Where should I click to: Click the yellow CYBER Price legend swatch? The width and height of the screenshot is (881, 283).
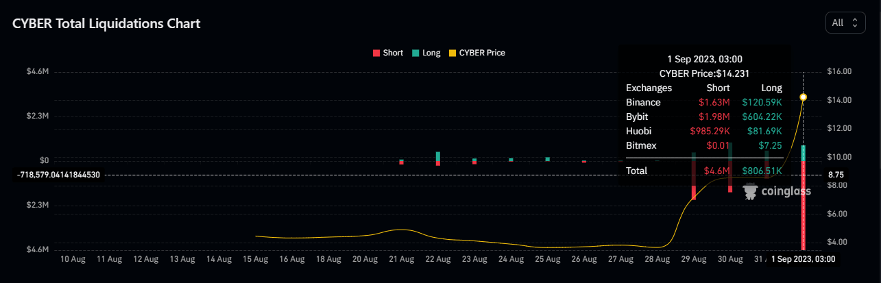coord(451,53)
